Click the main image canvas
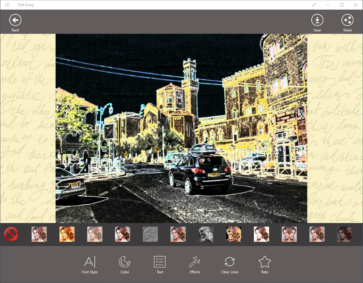The height and width of the screenshot is (283, 363). tap(181, 128)
